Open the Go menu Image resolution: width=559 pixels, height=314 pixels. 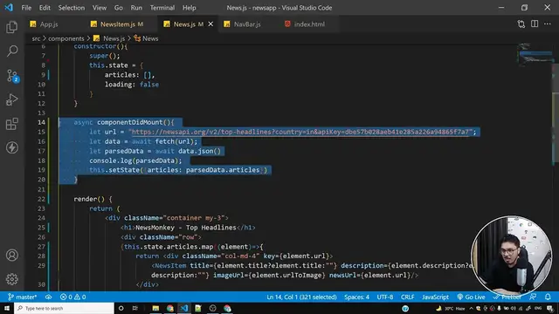point(119,8)
